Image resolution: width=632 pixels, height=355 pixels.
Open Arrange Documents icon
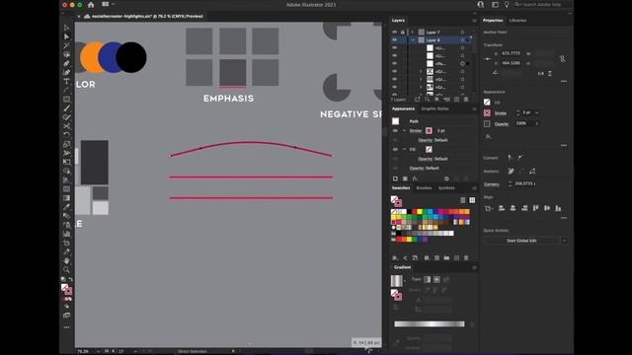106,4
